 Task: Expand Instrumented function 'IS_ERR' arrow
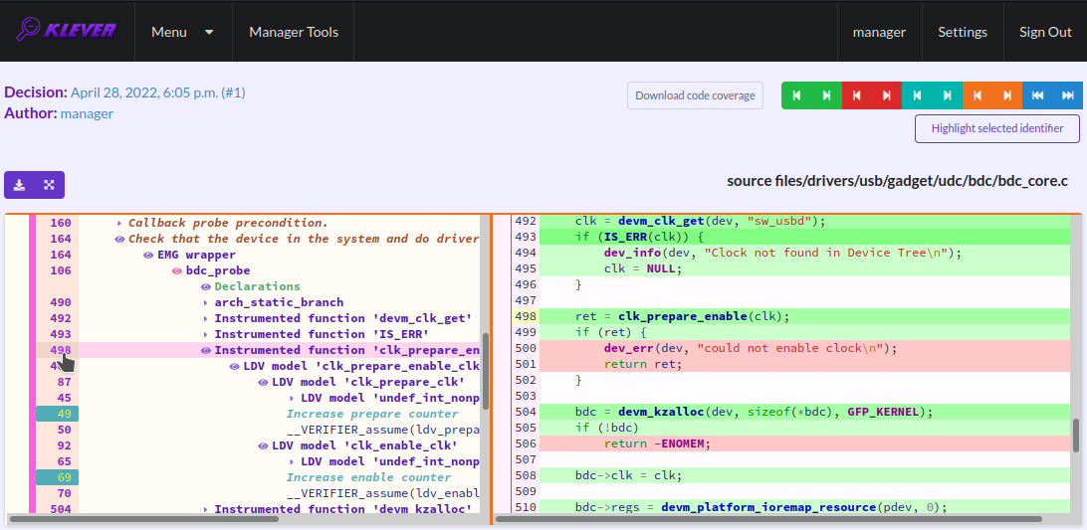point(206,335)
